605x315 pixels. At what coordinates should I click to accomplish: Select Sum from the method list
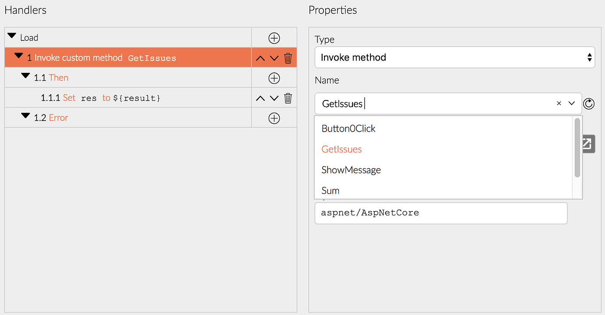[x=330, y=190]
